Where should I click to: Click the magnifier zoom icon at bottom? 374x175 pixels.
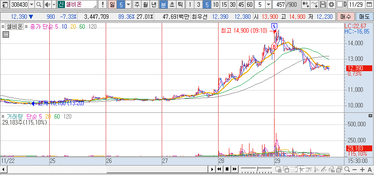pyautogui.click(x=347, y=169)
